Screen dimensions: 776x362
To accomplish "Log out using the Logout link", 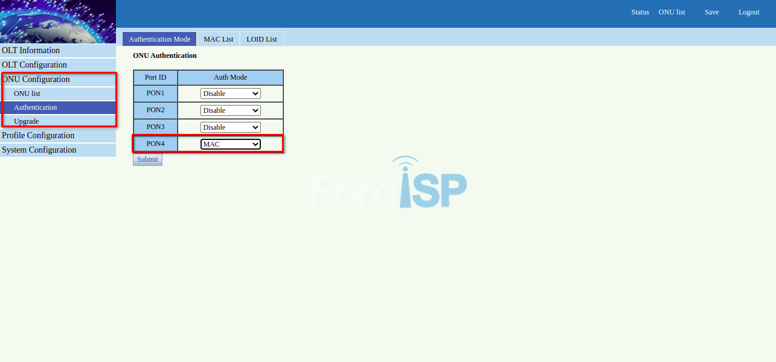I will (749, 12).
